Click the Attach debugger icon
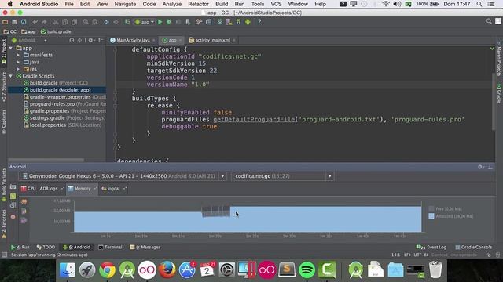This screenshot has height=282, width=503. 188,22
